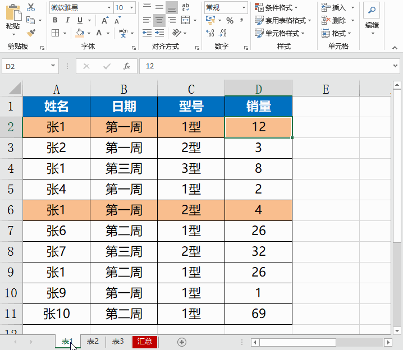Image resolution: width=403 pixels, height=350 pixels.
Task: Open the 编辑 editing search group
Action: click(372, 18)
